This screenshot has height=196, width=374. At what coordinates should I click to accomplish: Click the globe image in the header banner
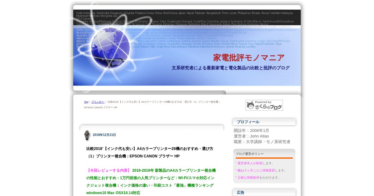(110, 47)
